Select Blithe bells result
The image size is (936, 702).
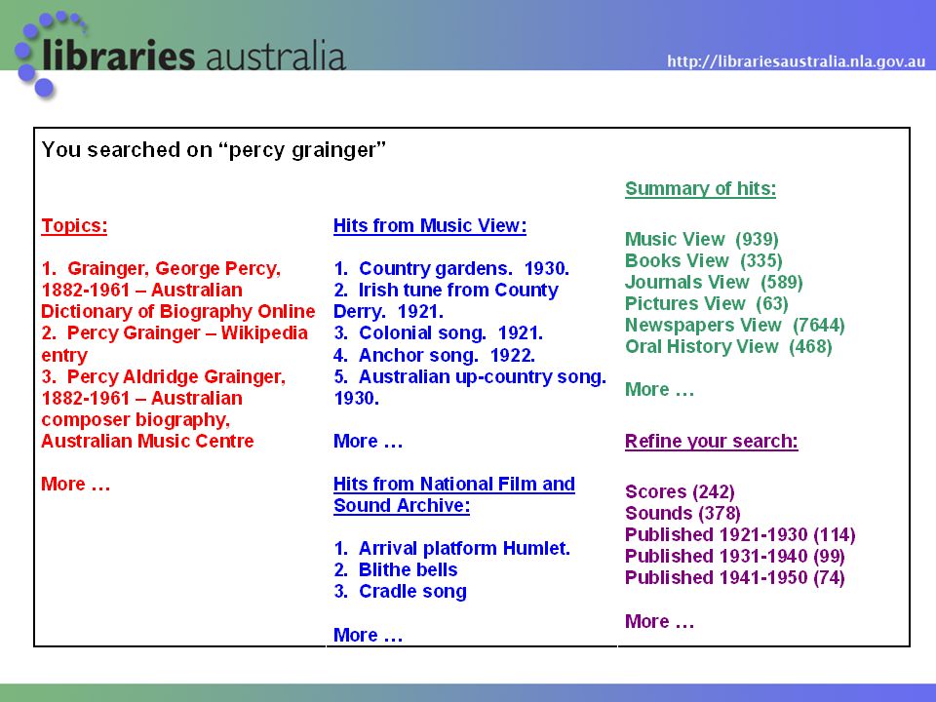(396, 569)
